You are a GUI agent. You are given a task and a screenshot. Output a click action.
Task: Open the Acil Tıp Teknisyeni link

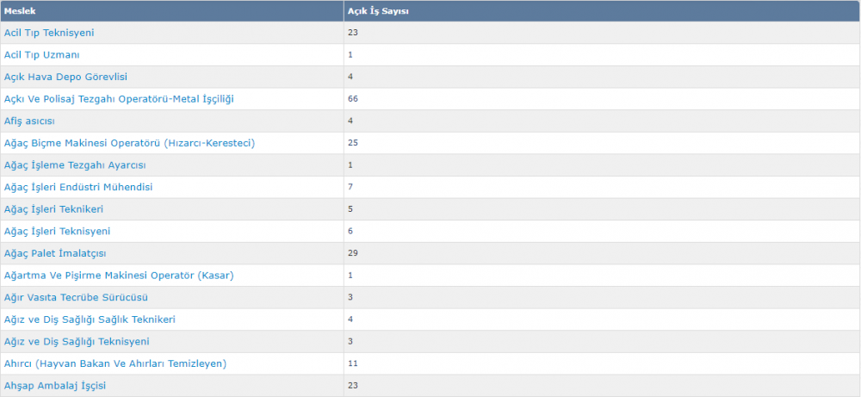click(x=49, y=33)
